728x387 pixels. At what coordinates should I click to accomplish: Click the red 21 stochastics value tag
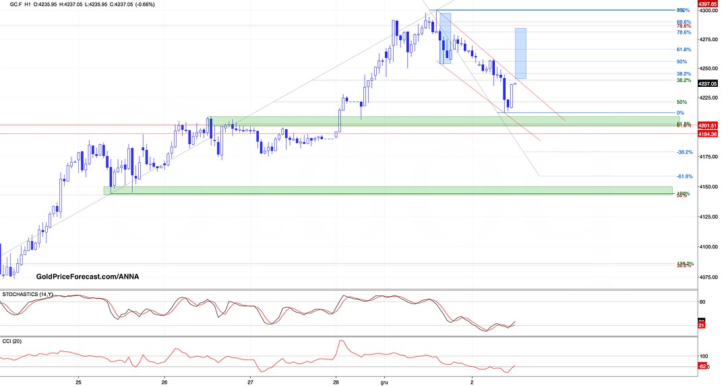(700, 326)
